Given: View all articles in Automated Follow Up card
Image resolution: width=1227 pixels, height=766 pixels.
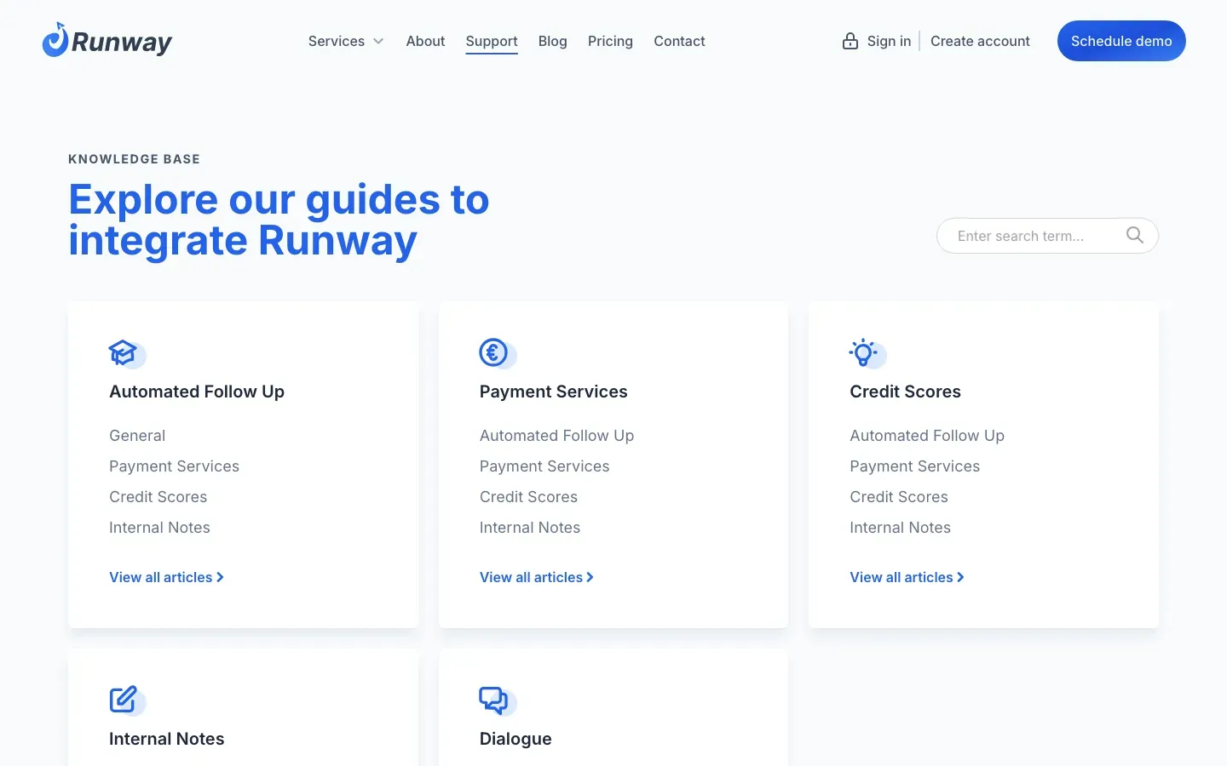Looking at the screenshot, I should click(x=166, y=577).
